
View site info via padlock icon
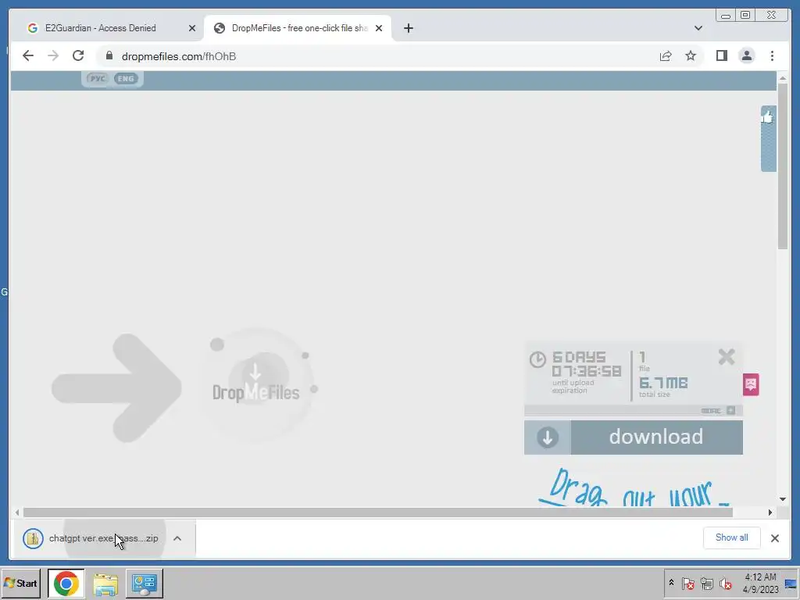[x=109, y=55]
